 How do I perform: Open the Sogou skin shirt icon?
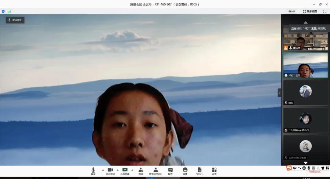click(323, 168)
